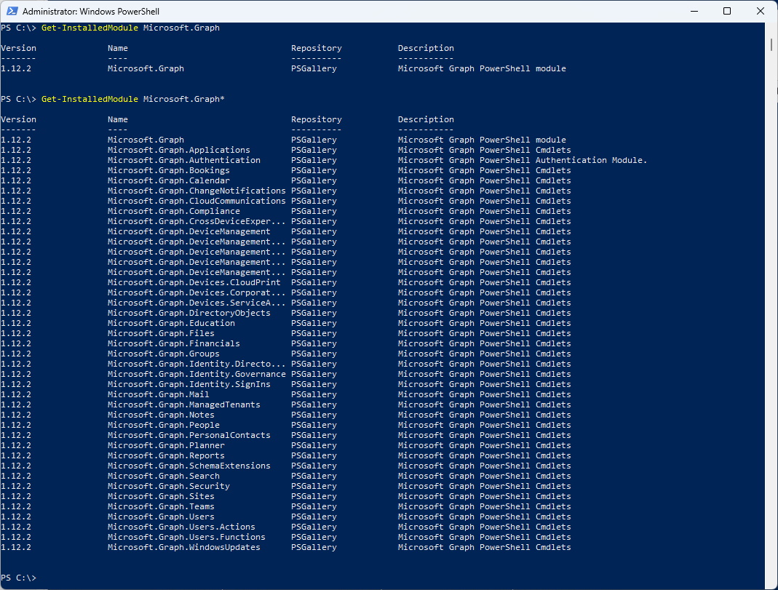The height and width of the screenshot is (590, 778).
Task: Click the 'Microsoft.Graph.Education' entry
Action: coord(171,323)
